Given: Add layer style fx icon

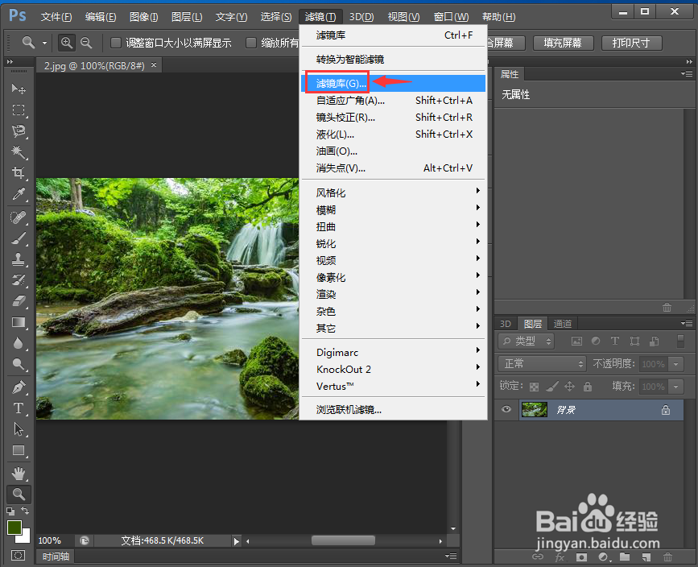Looking at the screenshot, I should (x=560, y=557).
